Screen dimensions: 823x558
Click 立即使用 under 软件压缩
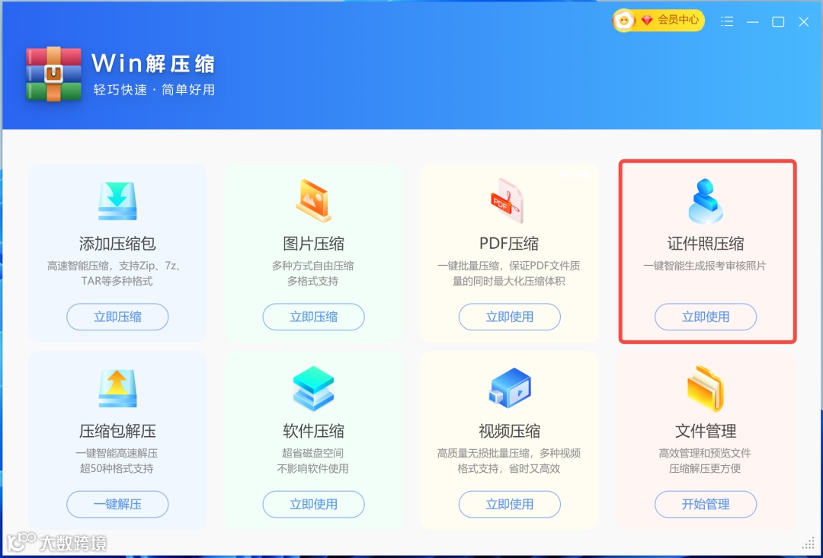click(x=313, y=504)
